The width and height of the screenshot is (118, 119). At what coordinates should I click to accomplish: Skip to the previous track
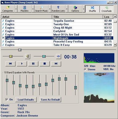coord(10,64)
